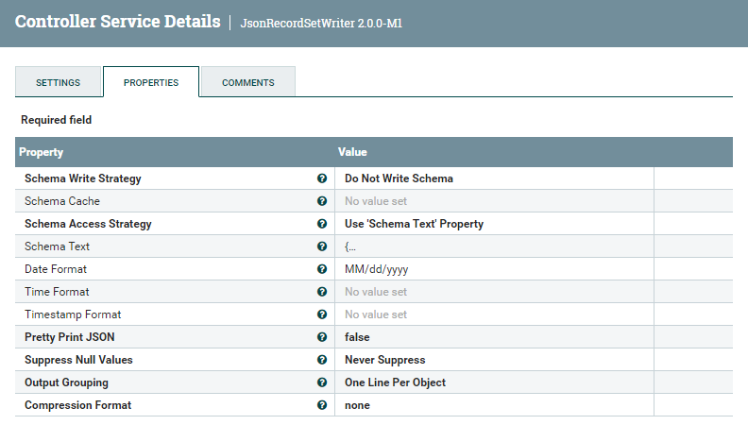Click help icon for Pretty Print JSON
The image size is (748, 425).
(322, 337)
